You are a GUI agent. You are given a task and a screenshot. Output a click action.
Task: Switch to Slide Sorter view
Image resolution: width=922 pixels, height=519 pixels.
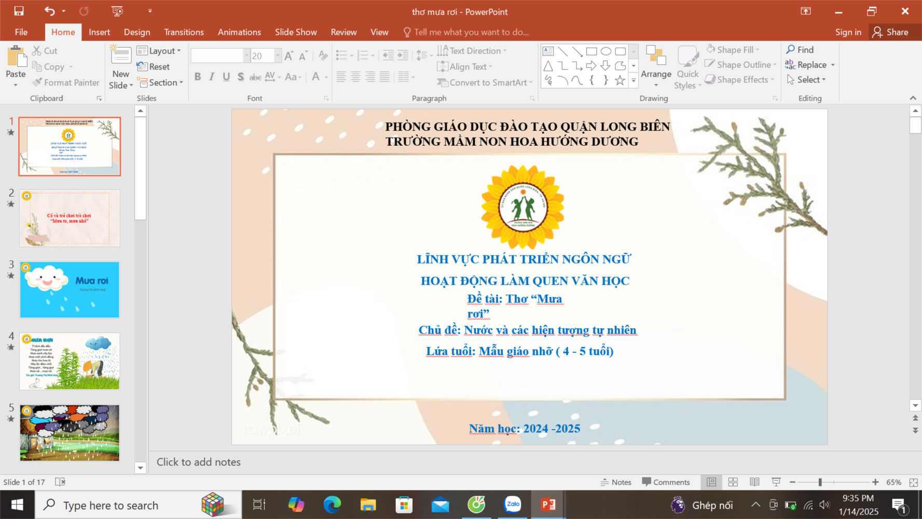[x=733, y=482]
